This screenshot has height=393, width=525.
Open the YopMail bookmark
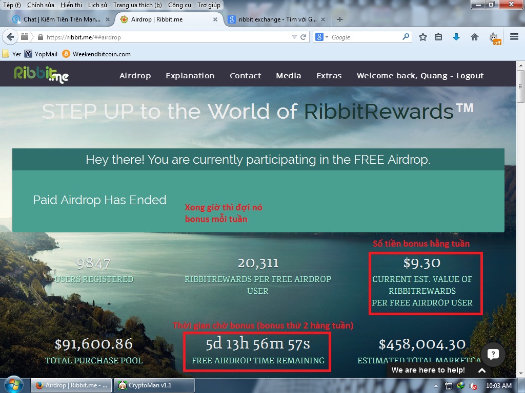pyautogui.click(x=41, y=54)
